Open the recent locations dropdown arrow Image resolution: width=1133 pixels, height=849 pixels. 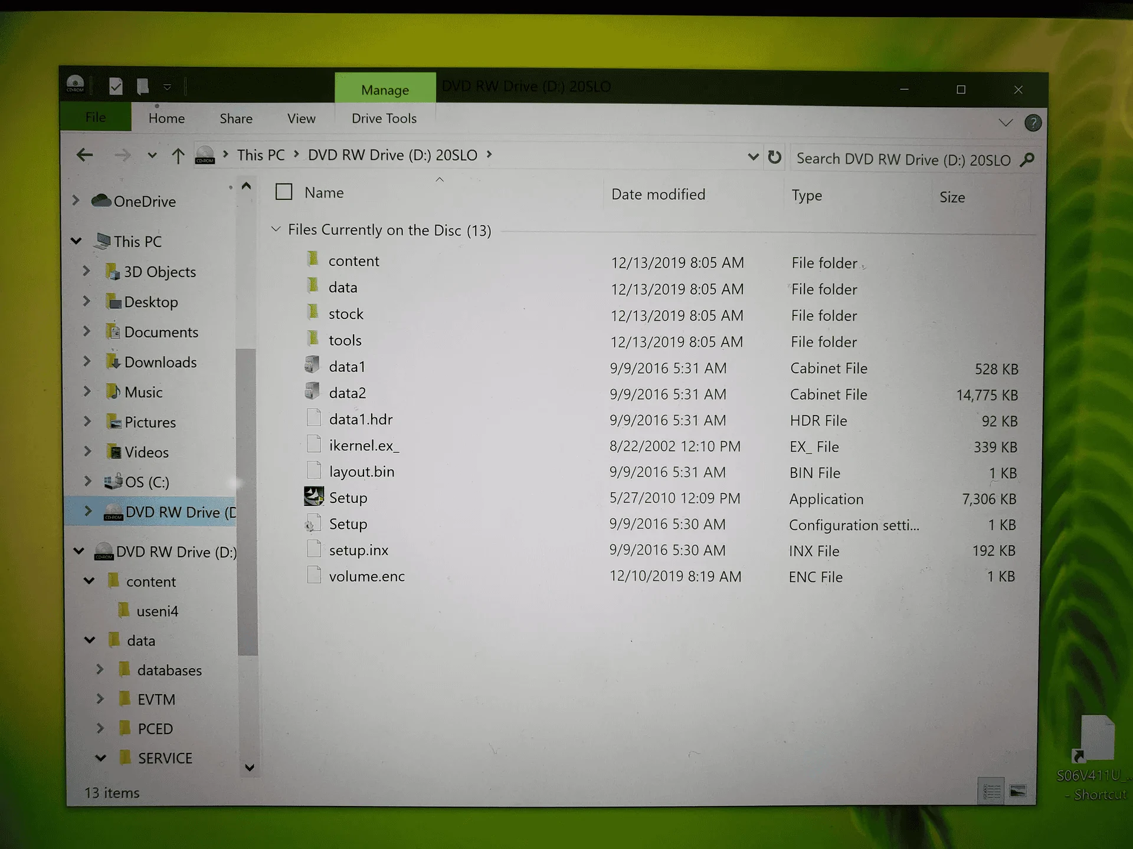pos(152,156)
